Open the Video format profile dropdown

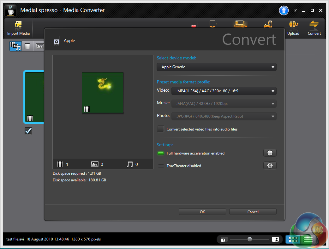pyautogui.click(x=224, y=91)
